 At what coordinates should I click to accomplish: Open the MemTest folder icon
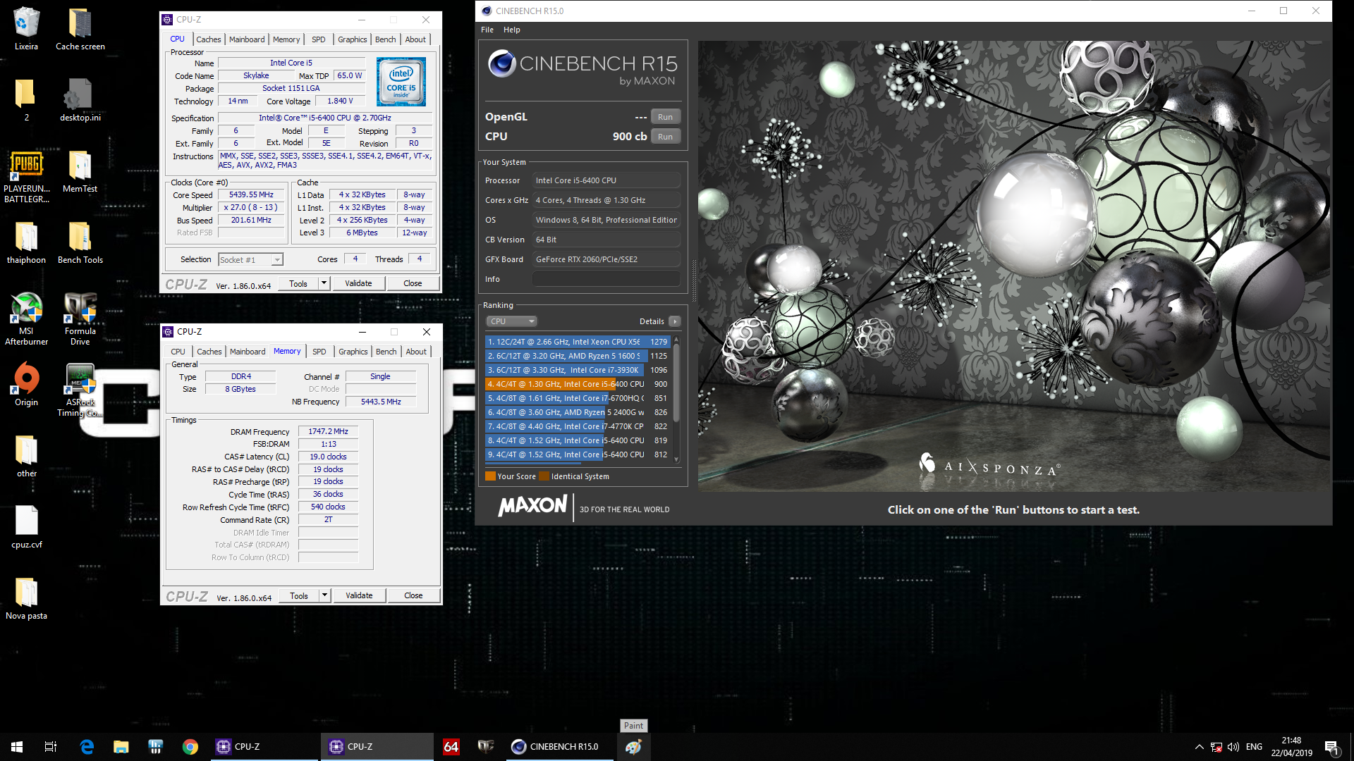[x=80, y=171]
